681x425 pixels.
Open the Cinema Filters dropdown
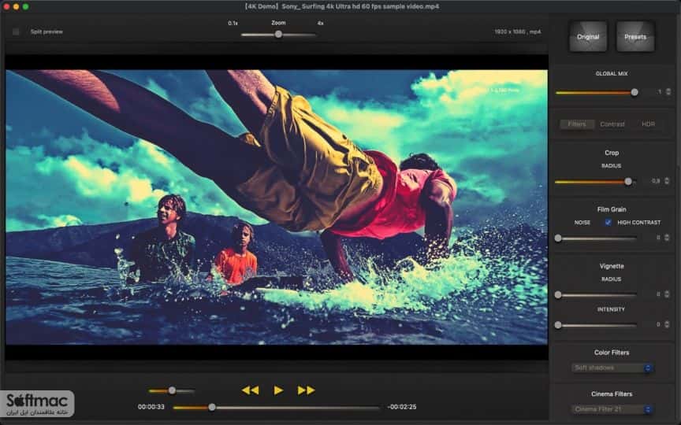(x=612, y=409)
